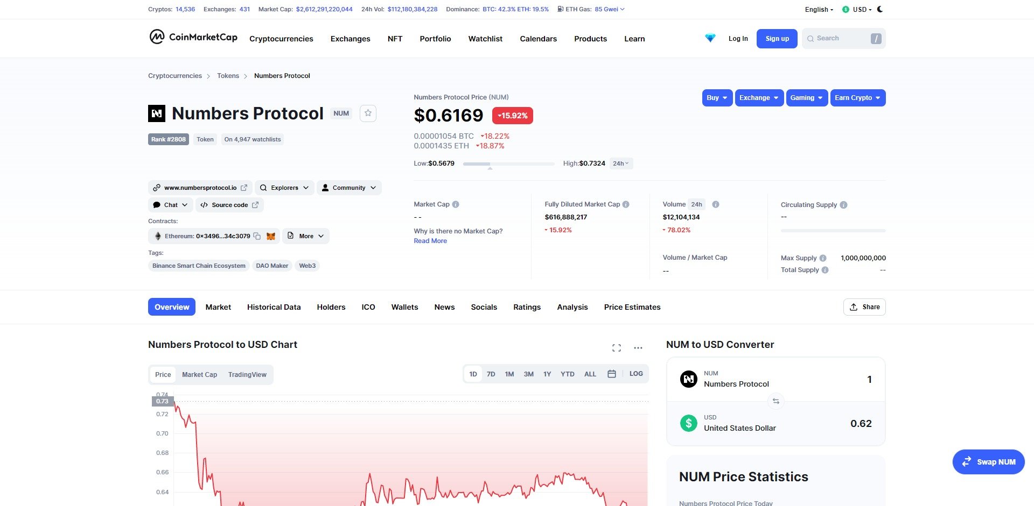This screenshot has width=1034, height=506.
Task: Open Earn Crypto dropdown
Action: pos(858,98)
